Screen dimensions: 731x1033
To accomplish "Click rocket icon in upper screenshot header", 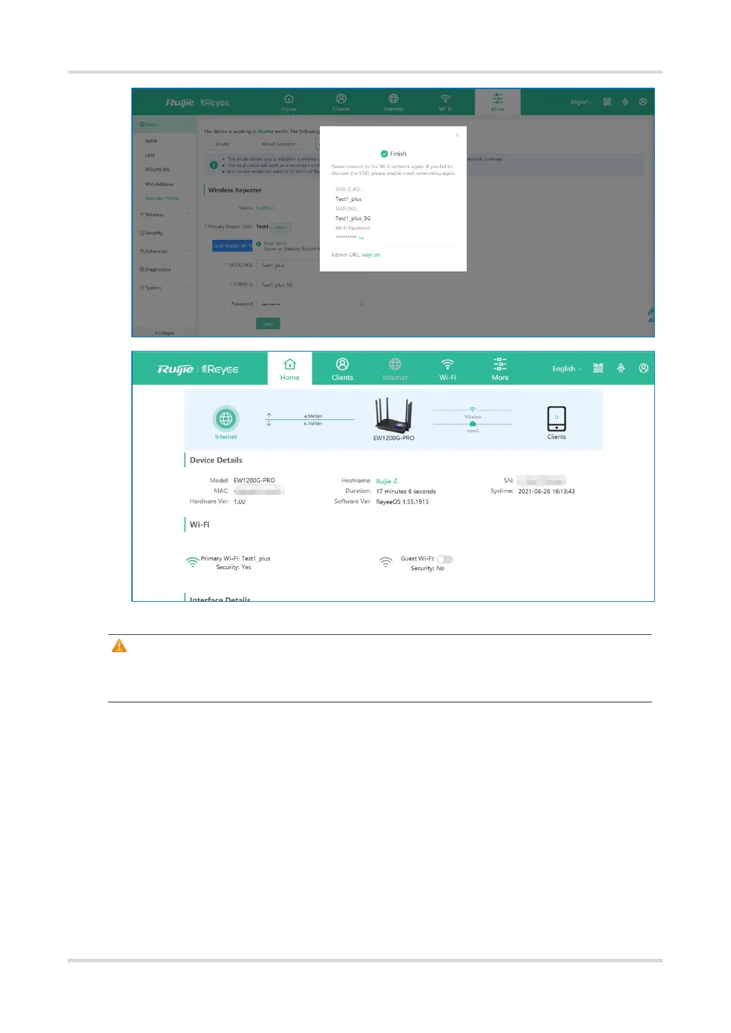I will pos(625,102).
